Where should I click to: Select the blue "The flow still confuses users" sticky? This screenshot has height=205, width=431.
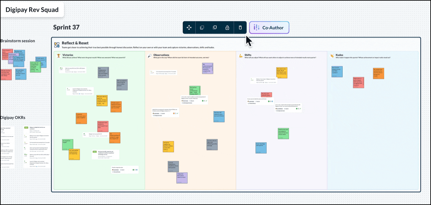tap(219, 117)
